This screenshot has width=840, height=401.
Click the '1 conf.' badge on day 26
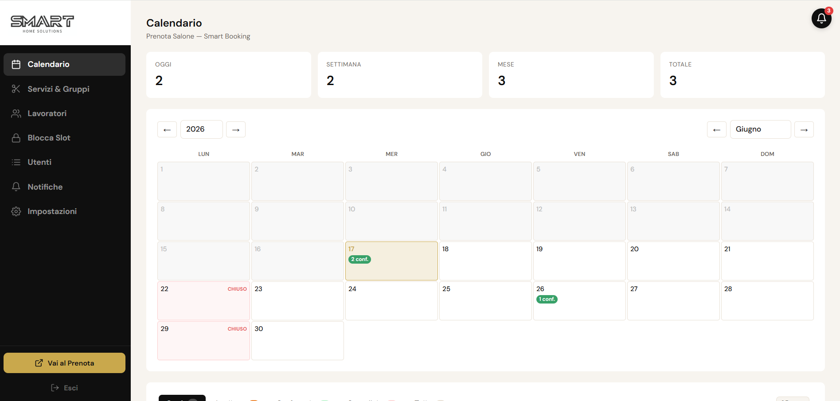(547, 299)
